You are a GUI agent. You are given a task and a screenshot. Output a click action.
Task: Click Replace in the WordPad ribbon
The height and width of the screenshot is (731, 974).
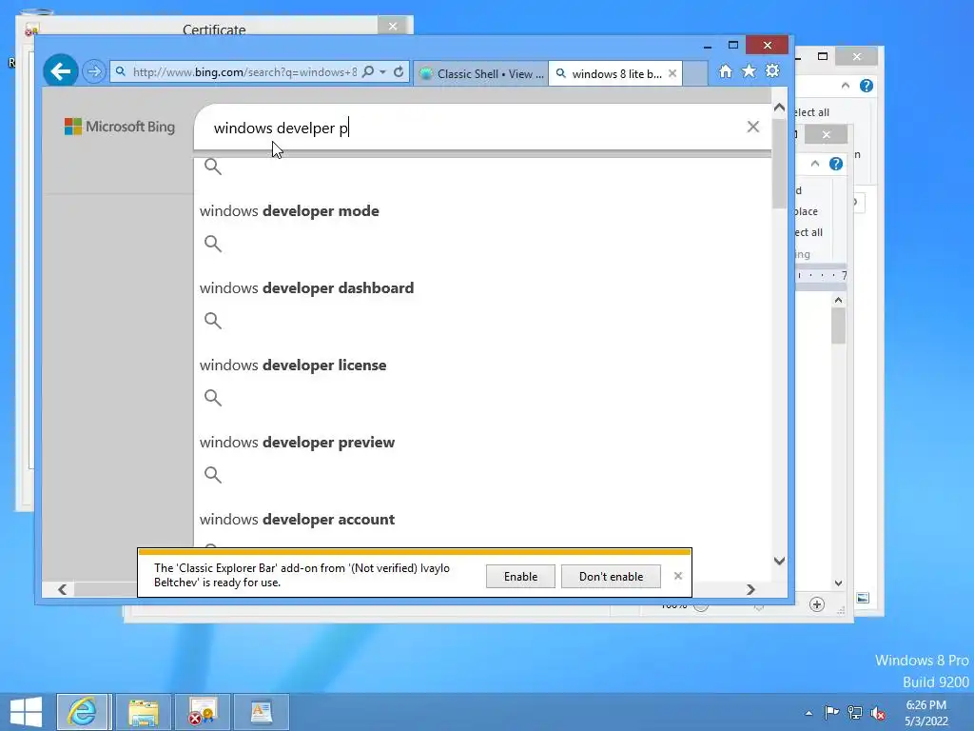point(807,211)
